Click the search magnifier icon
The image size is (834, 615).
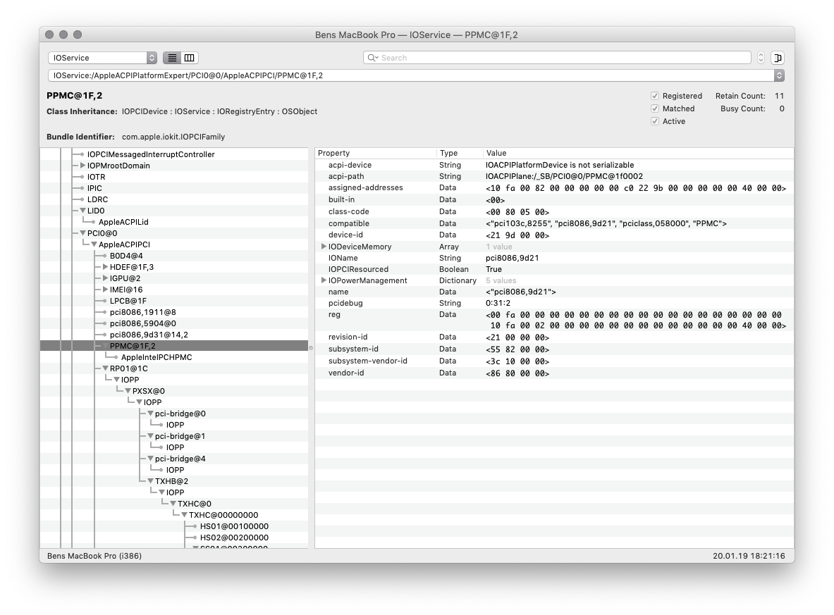click(x=372, y=58)
